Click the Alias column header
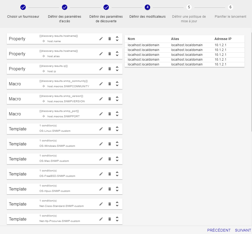The width and height of the screenshot is (252, 234). 175,39
